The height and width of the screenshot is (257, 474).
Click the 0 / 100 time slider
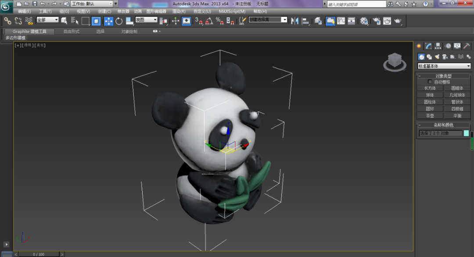click(39, 254)
